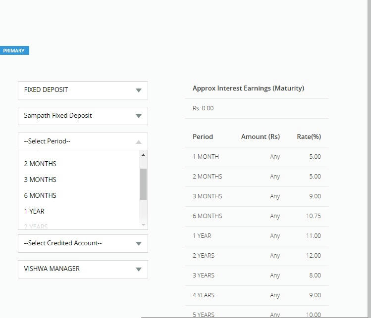The height and width of the screenshot is (318, 371).
Task: Click the PRIMARY badge
Action: (14, 50)
